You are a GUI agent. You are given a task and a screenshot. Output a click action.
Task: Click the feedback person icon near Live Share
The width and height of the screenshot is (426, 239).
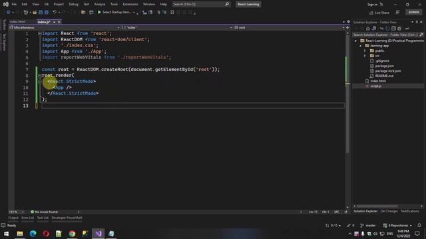[397, 13]
